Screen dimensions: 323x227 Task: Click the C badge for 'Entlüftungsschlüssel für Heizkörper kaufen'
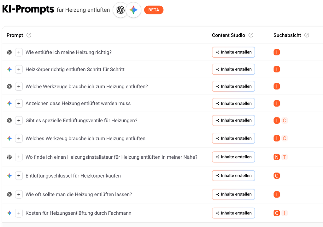[277, 176]
